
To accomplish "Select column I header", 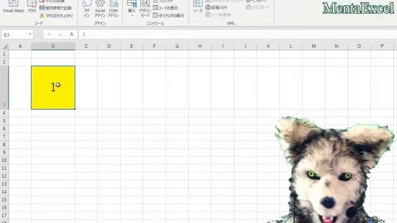I will point(223,46).
